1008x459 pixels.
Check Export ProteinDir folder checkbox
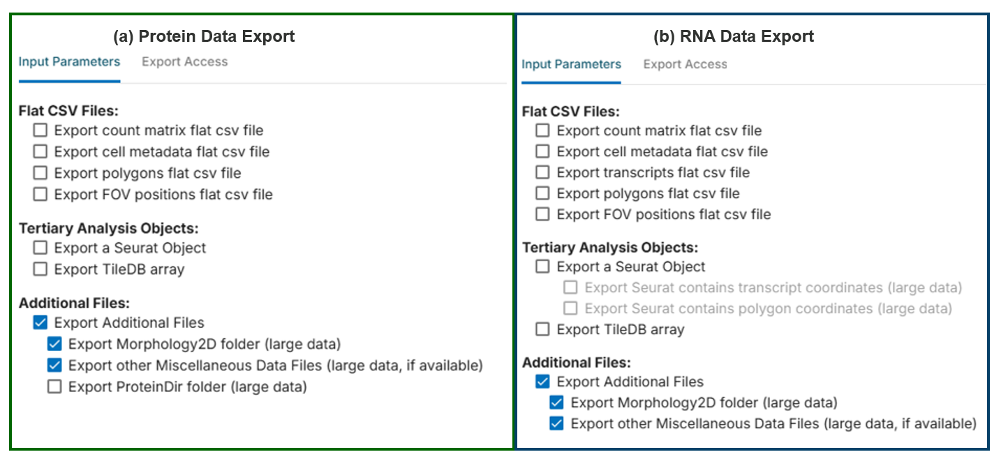54,386
